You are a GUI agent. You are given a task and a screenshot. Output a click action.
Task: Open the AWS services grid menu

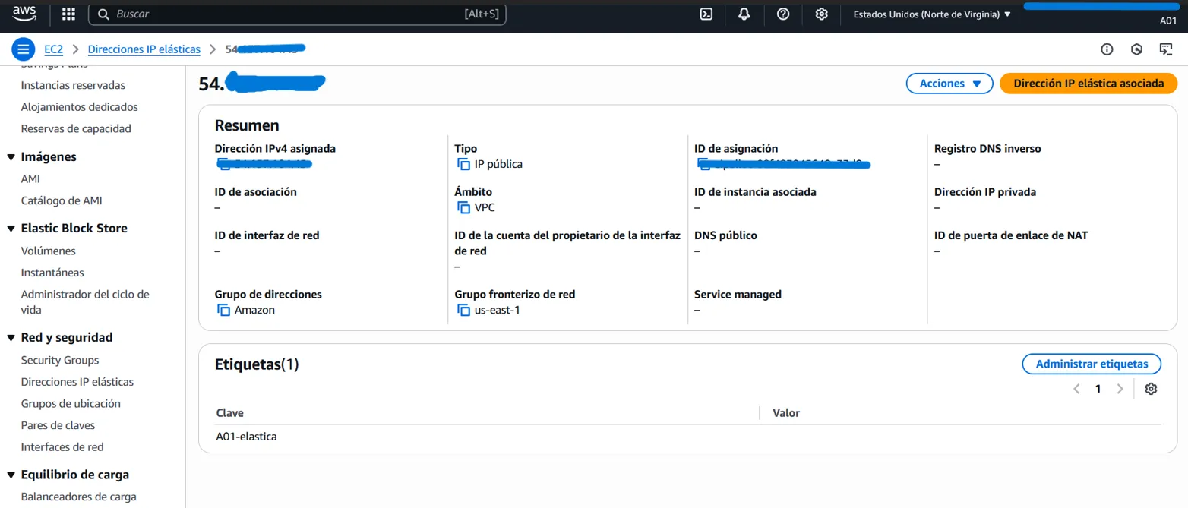68,14
